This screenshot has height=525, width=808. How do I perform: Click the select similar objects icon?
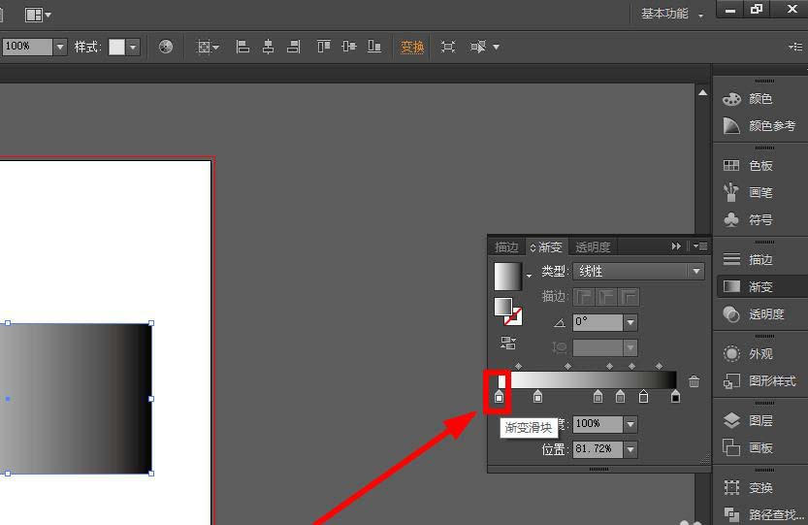click(x=477, y=47)
